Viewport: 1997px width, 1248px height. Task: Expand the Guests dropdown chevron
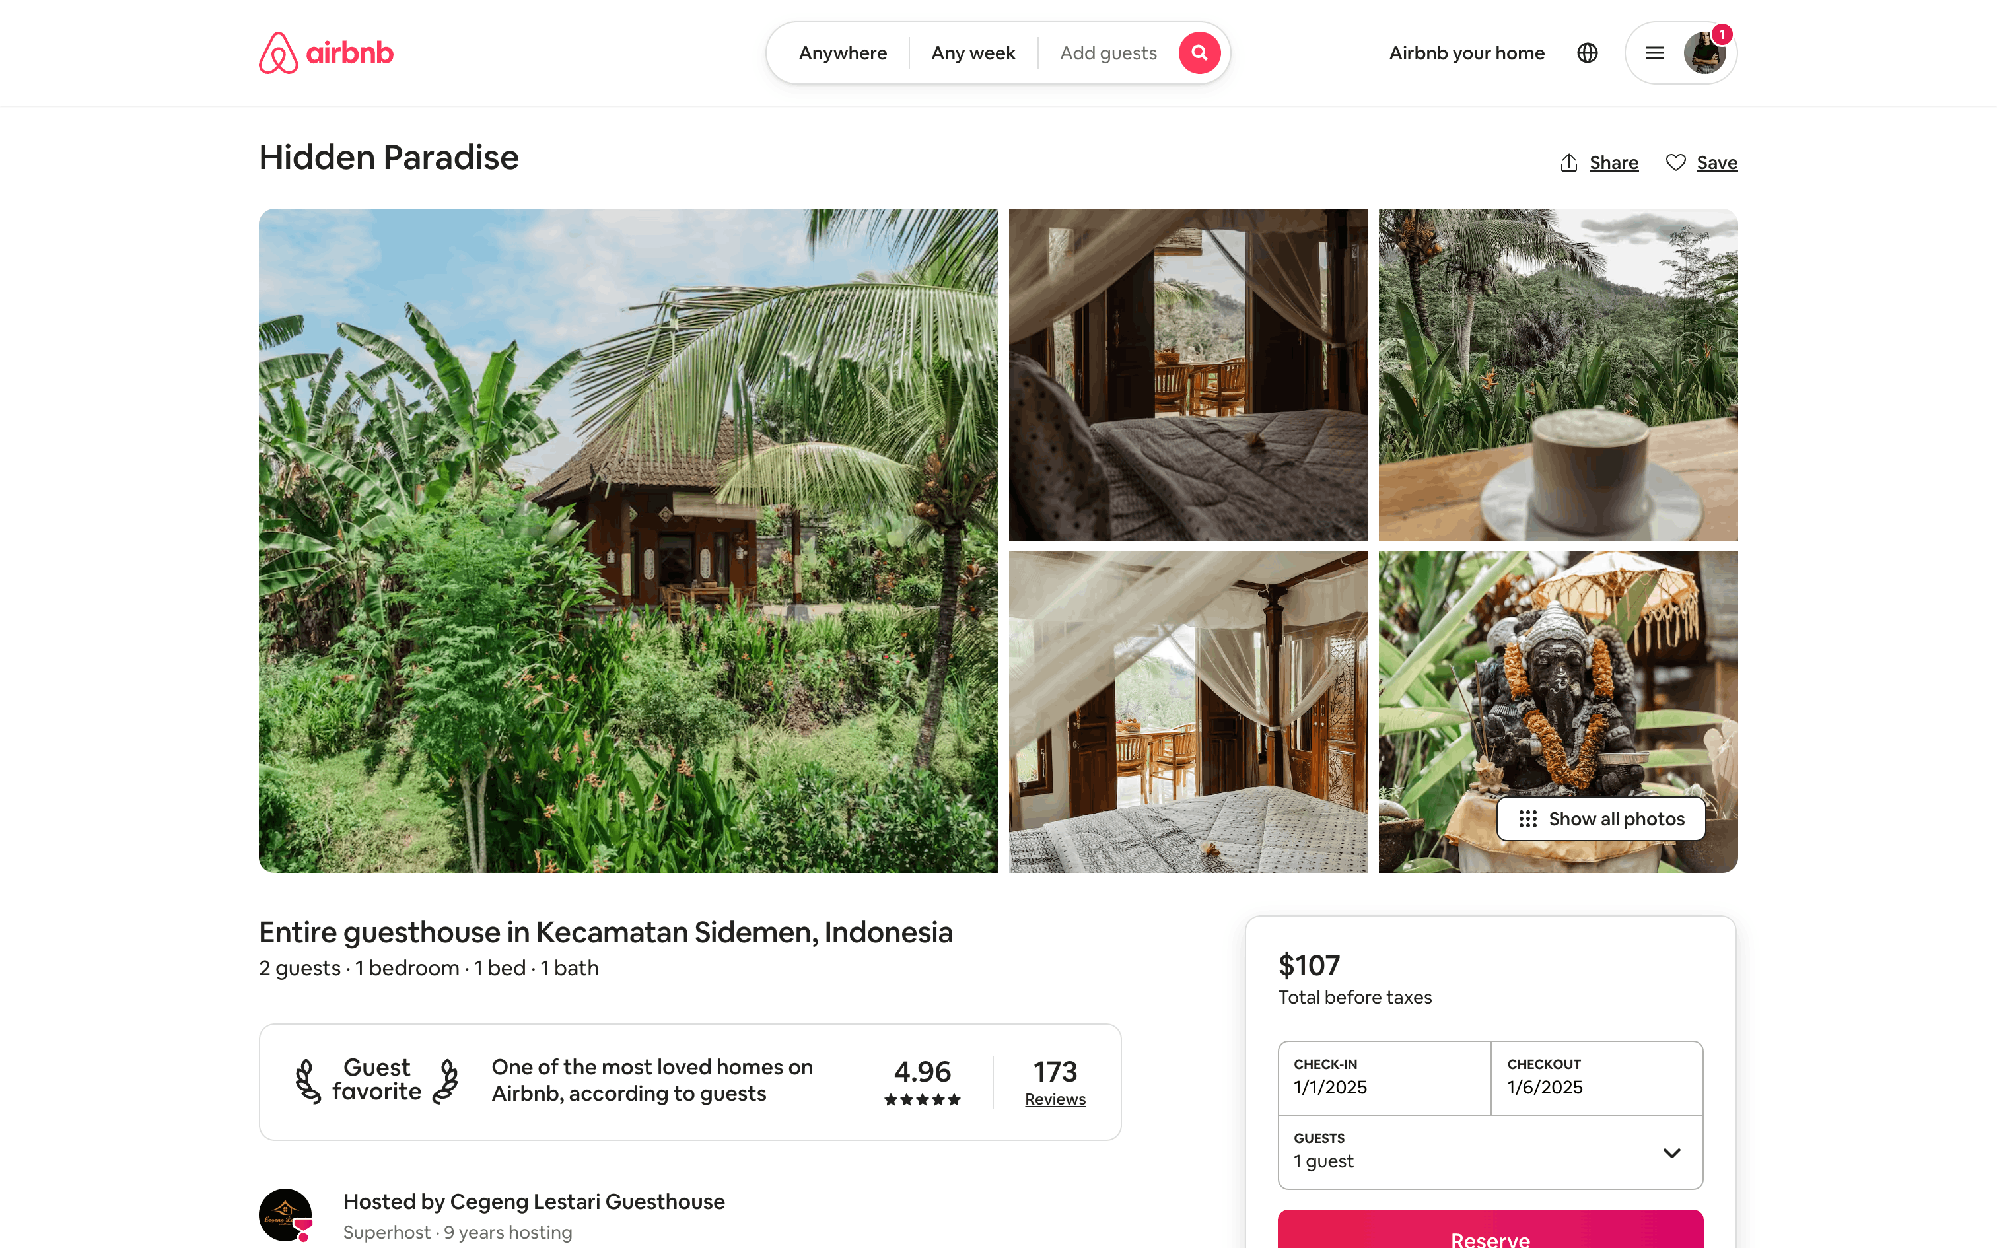[1671, 1152]
